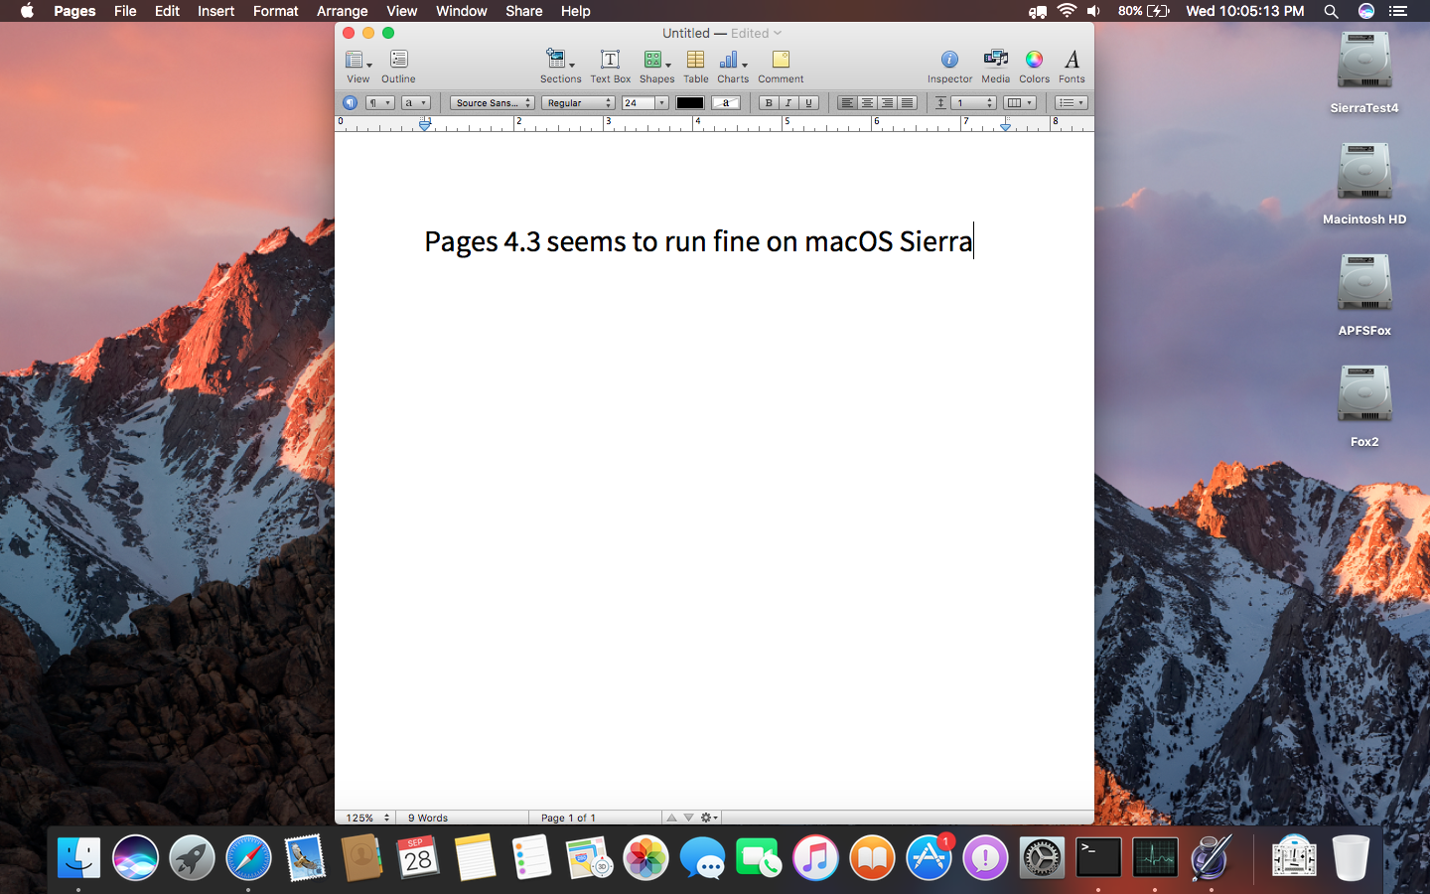
Task: Insert a Table
Action: click(695, 67)
